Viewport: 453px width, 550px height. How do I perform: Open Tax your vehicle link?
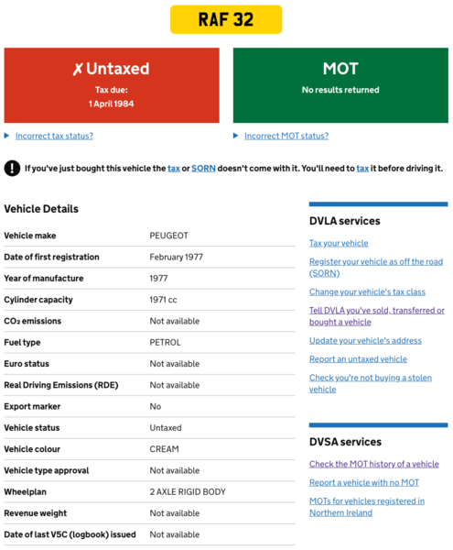click(339, 243)
